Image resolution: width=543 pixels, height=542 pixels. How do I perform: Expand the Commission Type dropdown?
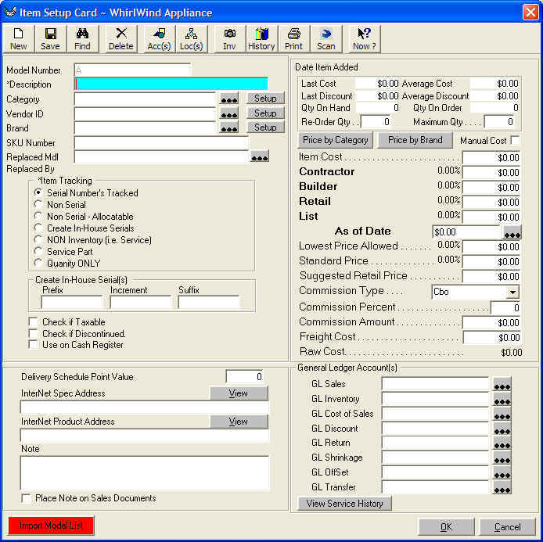pyautogui.click(x=512, y=292)
